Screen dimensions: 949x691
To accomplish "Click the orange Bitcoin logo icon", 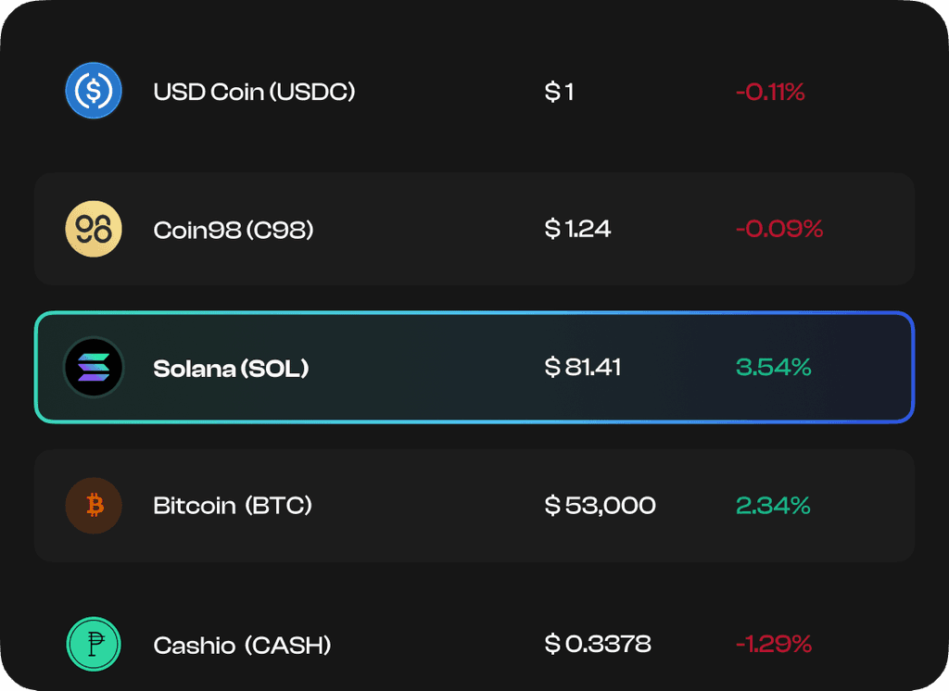I will [x=94, y=506].
